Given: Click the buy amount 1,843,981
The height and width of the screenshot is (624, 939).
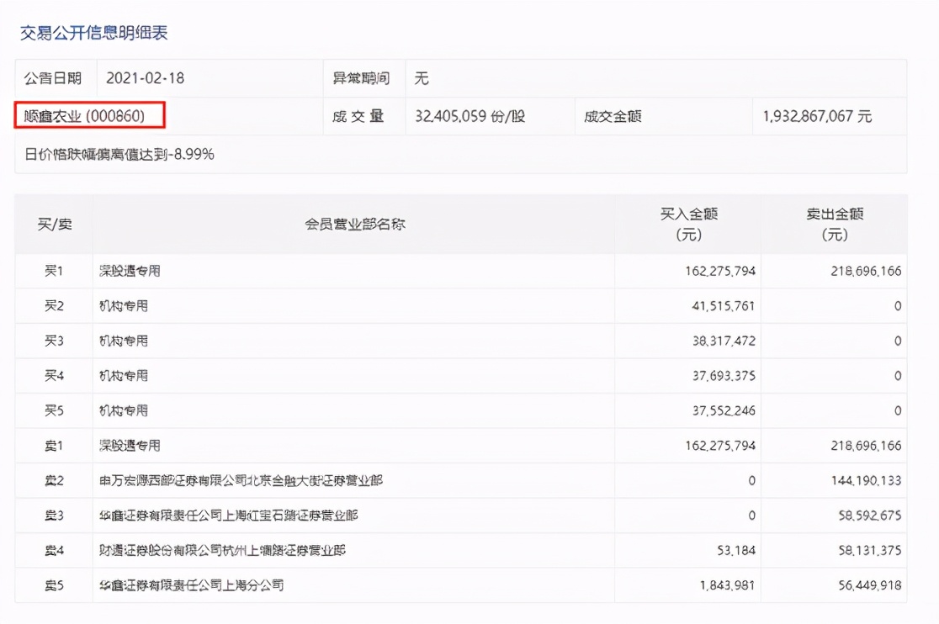Looking at the screenshot, I should pos(727,585).
